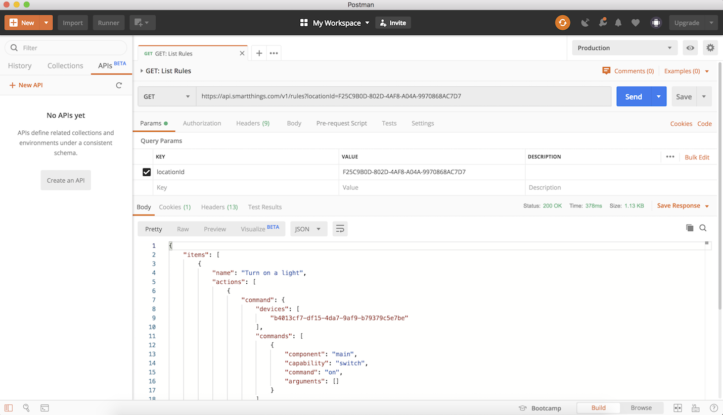Click the request URL field
The width and height of the screenshot is (723, 415).
pos(403,96)
